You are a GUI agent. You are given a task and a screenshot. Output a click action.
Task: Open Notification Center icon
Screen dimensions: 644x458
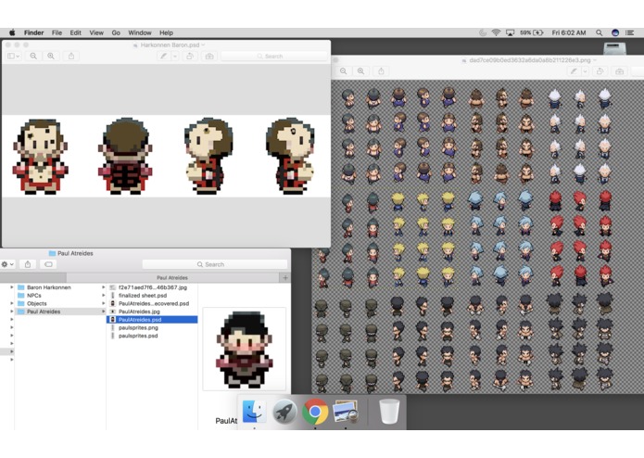point(629,32)
